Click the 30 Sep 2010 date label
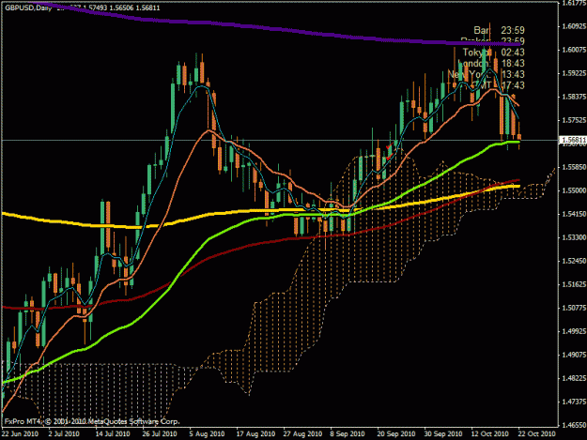587x440 pixels. point(443,433)
